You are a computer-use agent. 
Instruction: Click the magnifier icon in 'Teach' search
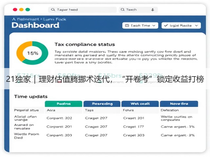(x=122, y=9)
